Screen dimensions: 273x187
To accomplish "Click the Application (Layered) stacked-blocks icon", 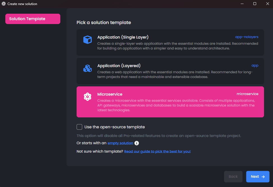I will [88, 68].
